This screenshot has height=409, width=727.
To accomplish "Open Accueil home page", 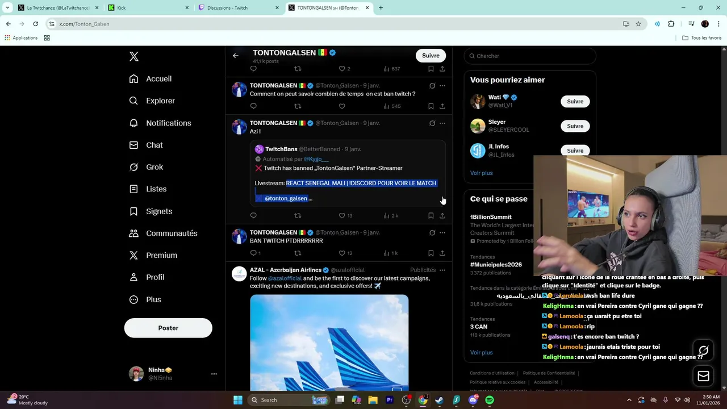I will point(151,79).
